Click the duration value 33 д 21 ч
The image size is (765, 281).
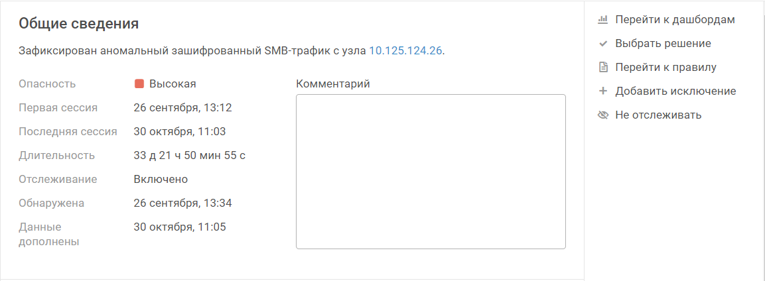click(x=190, y=156)
